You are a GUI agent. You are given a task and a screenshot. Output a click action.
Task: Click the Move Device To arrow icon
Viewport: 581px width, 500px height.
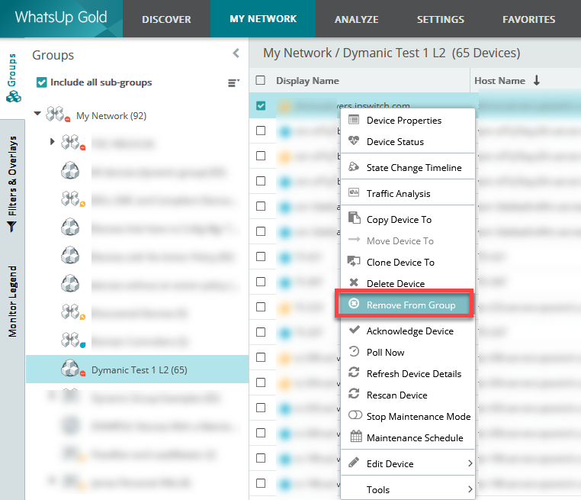[x=355, y=240]
